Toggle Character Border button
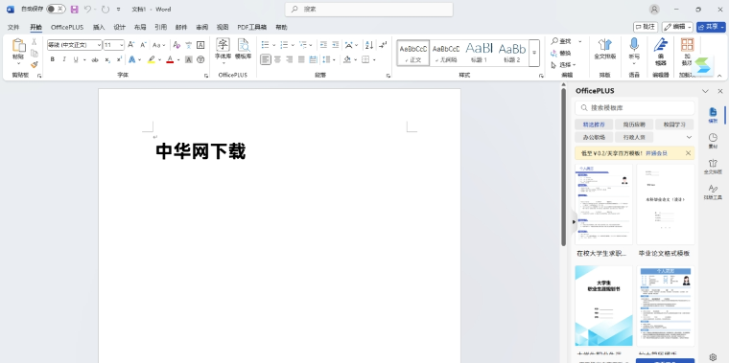Image resolution: width=729 pixels, height=363 pixels. click(x=200, y=45)
